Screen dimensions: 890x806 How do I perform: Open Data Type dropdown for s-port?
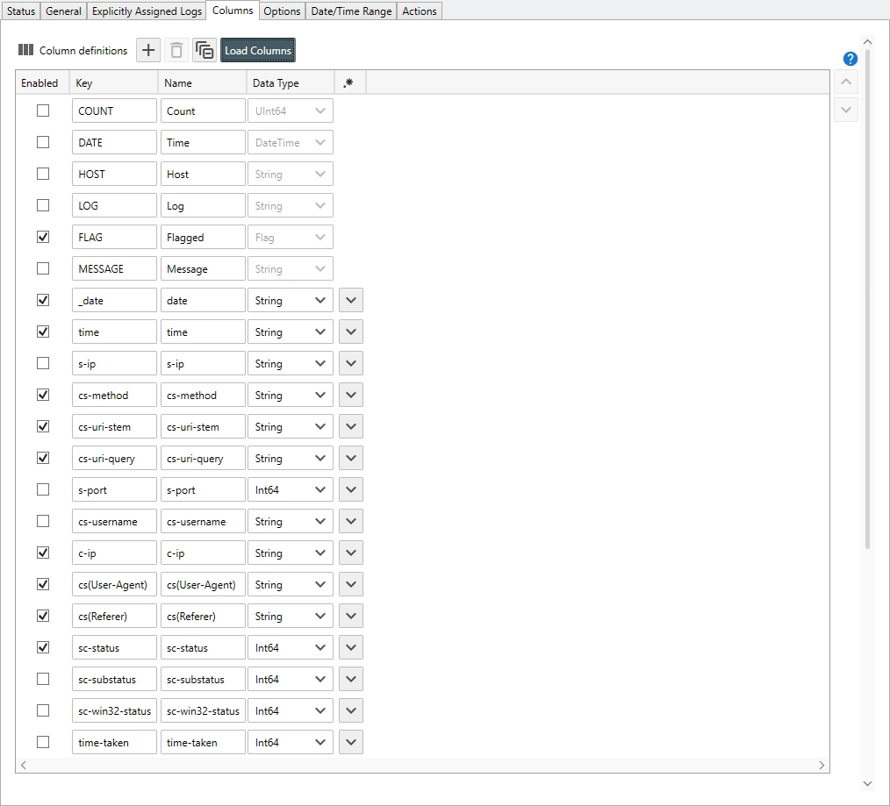click(x=290, y=490)
